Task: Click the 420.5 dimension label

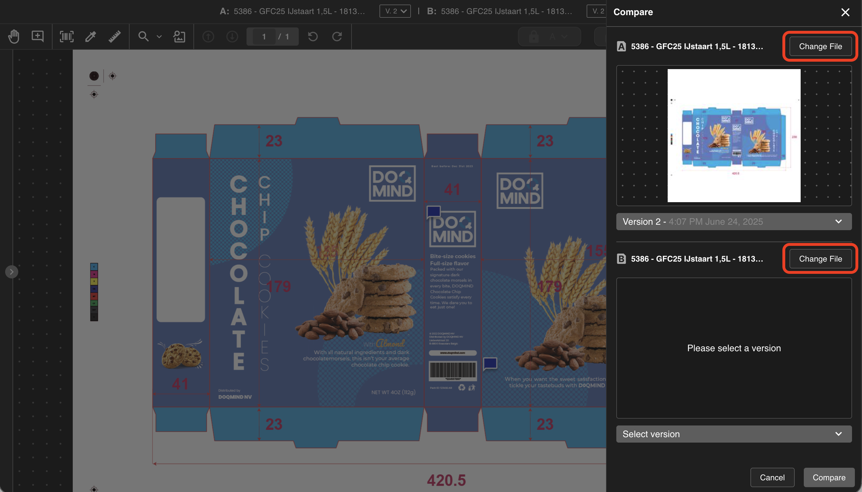Action: [x=446, y=480]
